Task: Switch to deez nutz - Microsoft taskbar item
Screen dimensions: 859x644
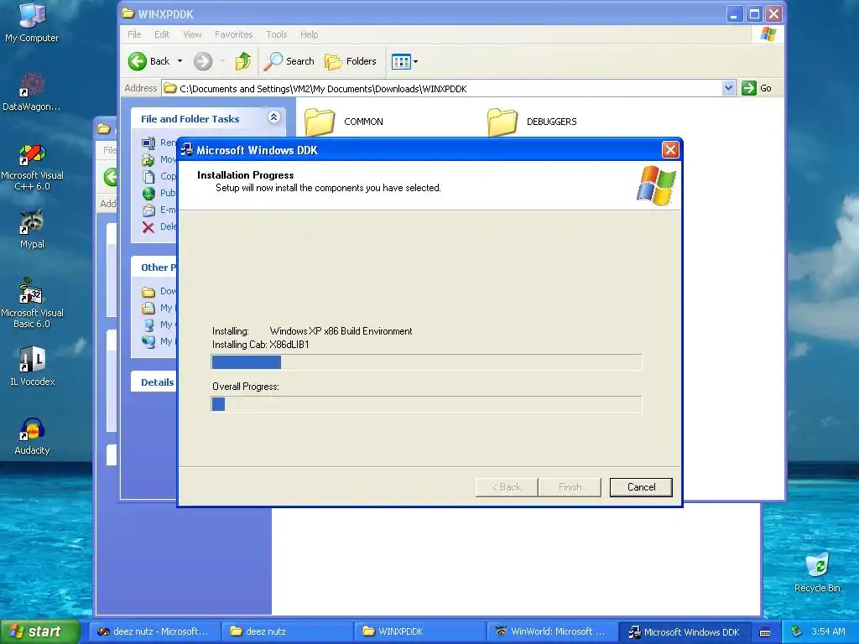Action: pyautogui.click(x=155, y=631)
